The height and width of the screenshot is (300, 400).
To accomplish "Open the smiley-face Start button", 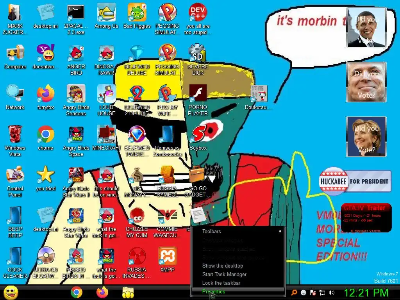I will 11,292.
